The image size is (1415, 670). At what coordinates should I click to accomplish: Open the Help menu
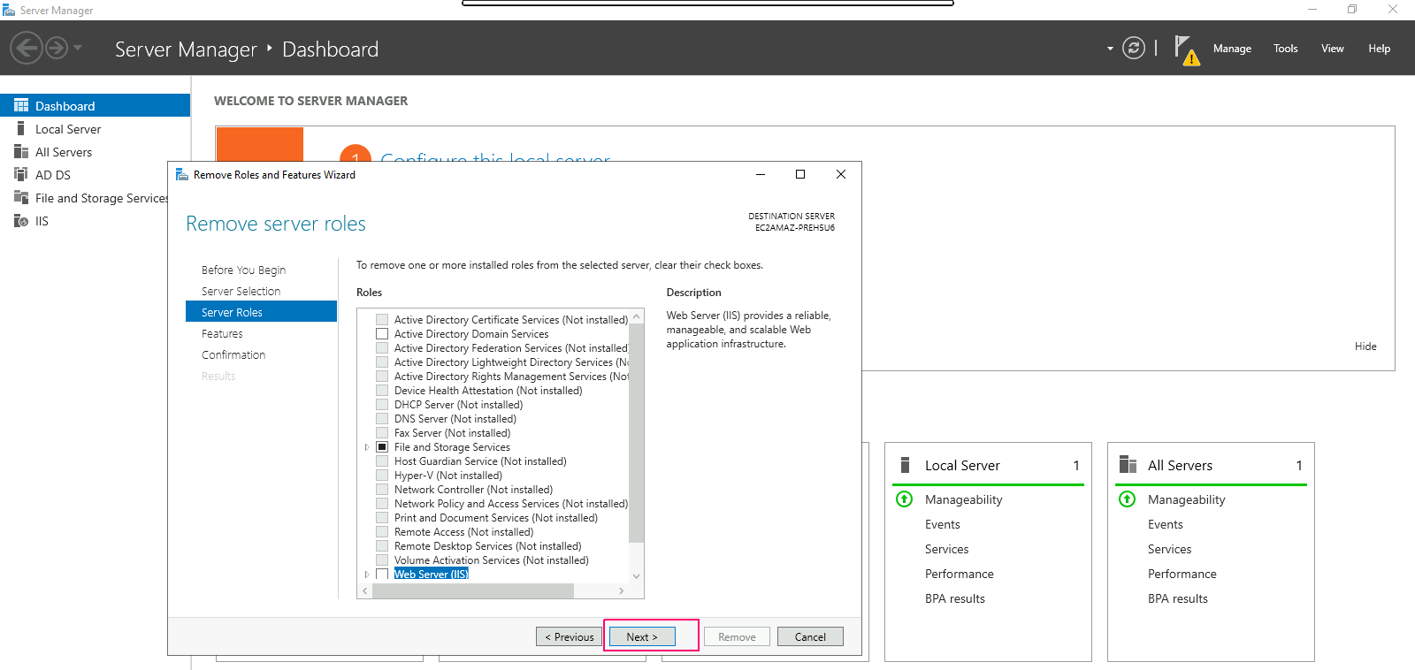(1379, 49)
